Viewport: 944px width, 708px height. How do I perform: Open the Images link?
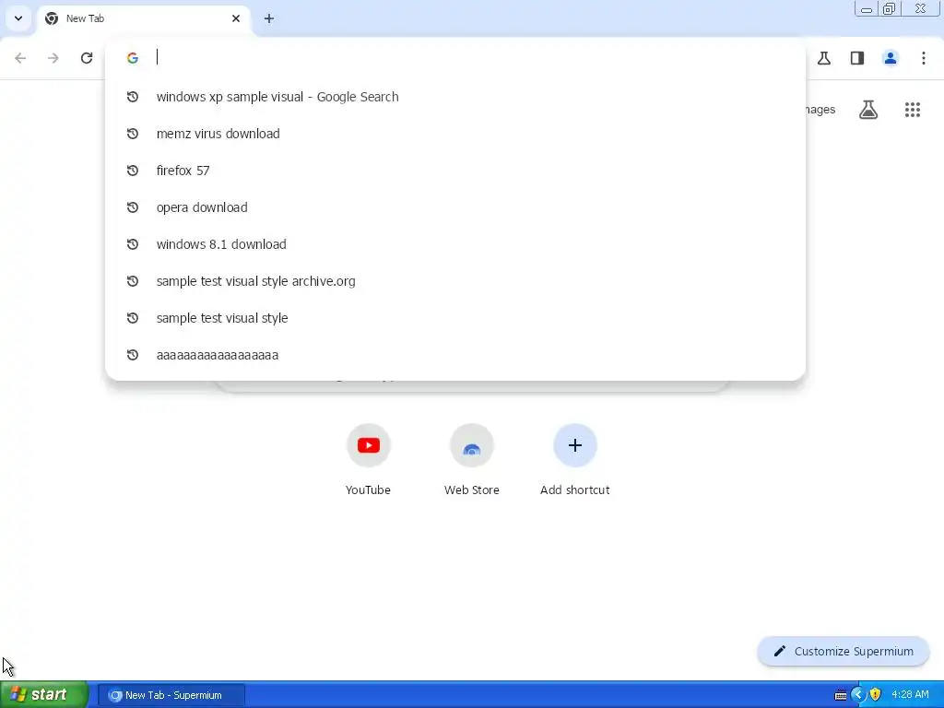820,110
